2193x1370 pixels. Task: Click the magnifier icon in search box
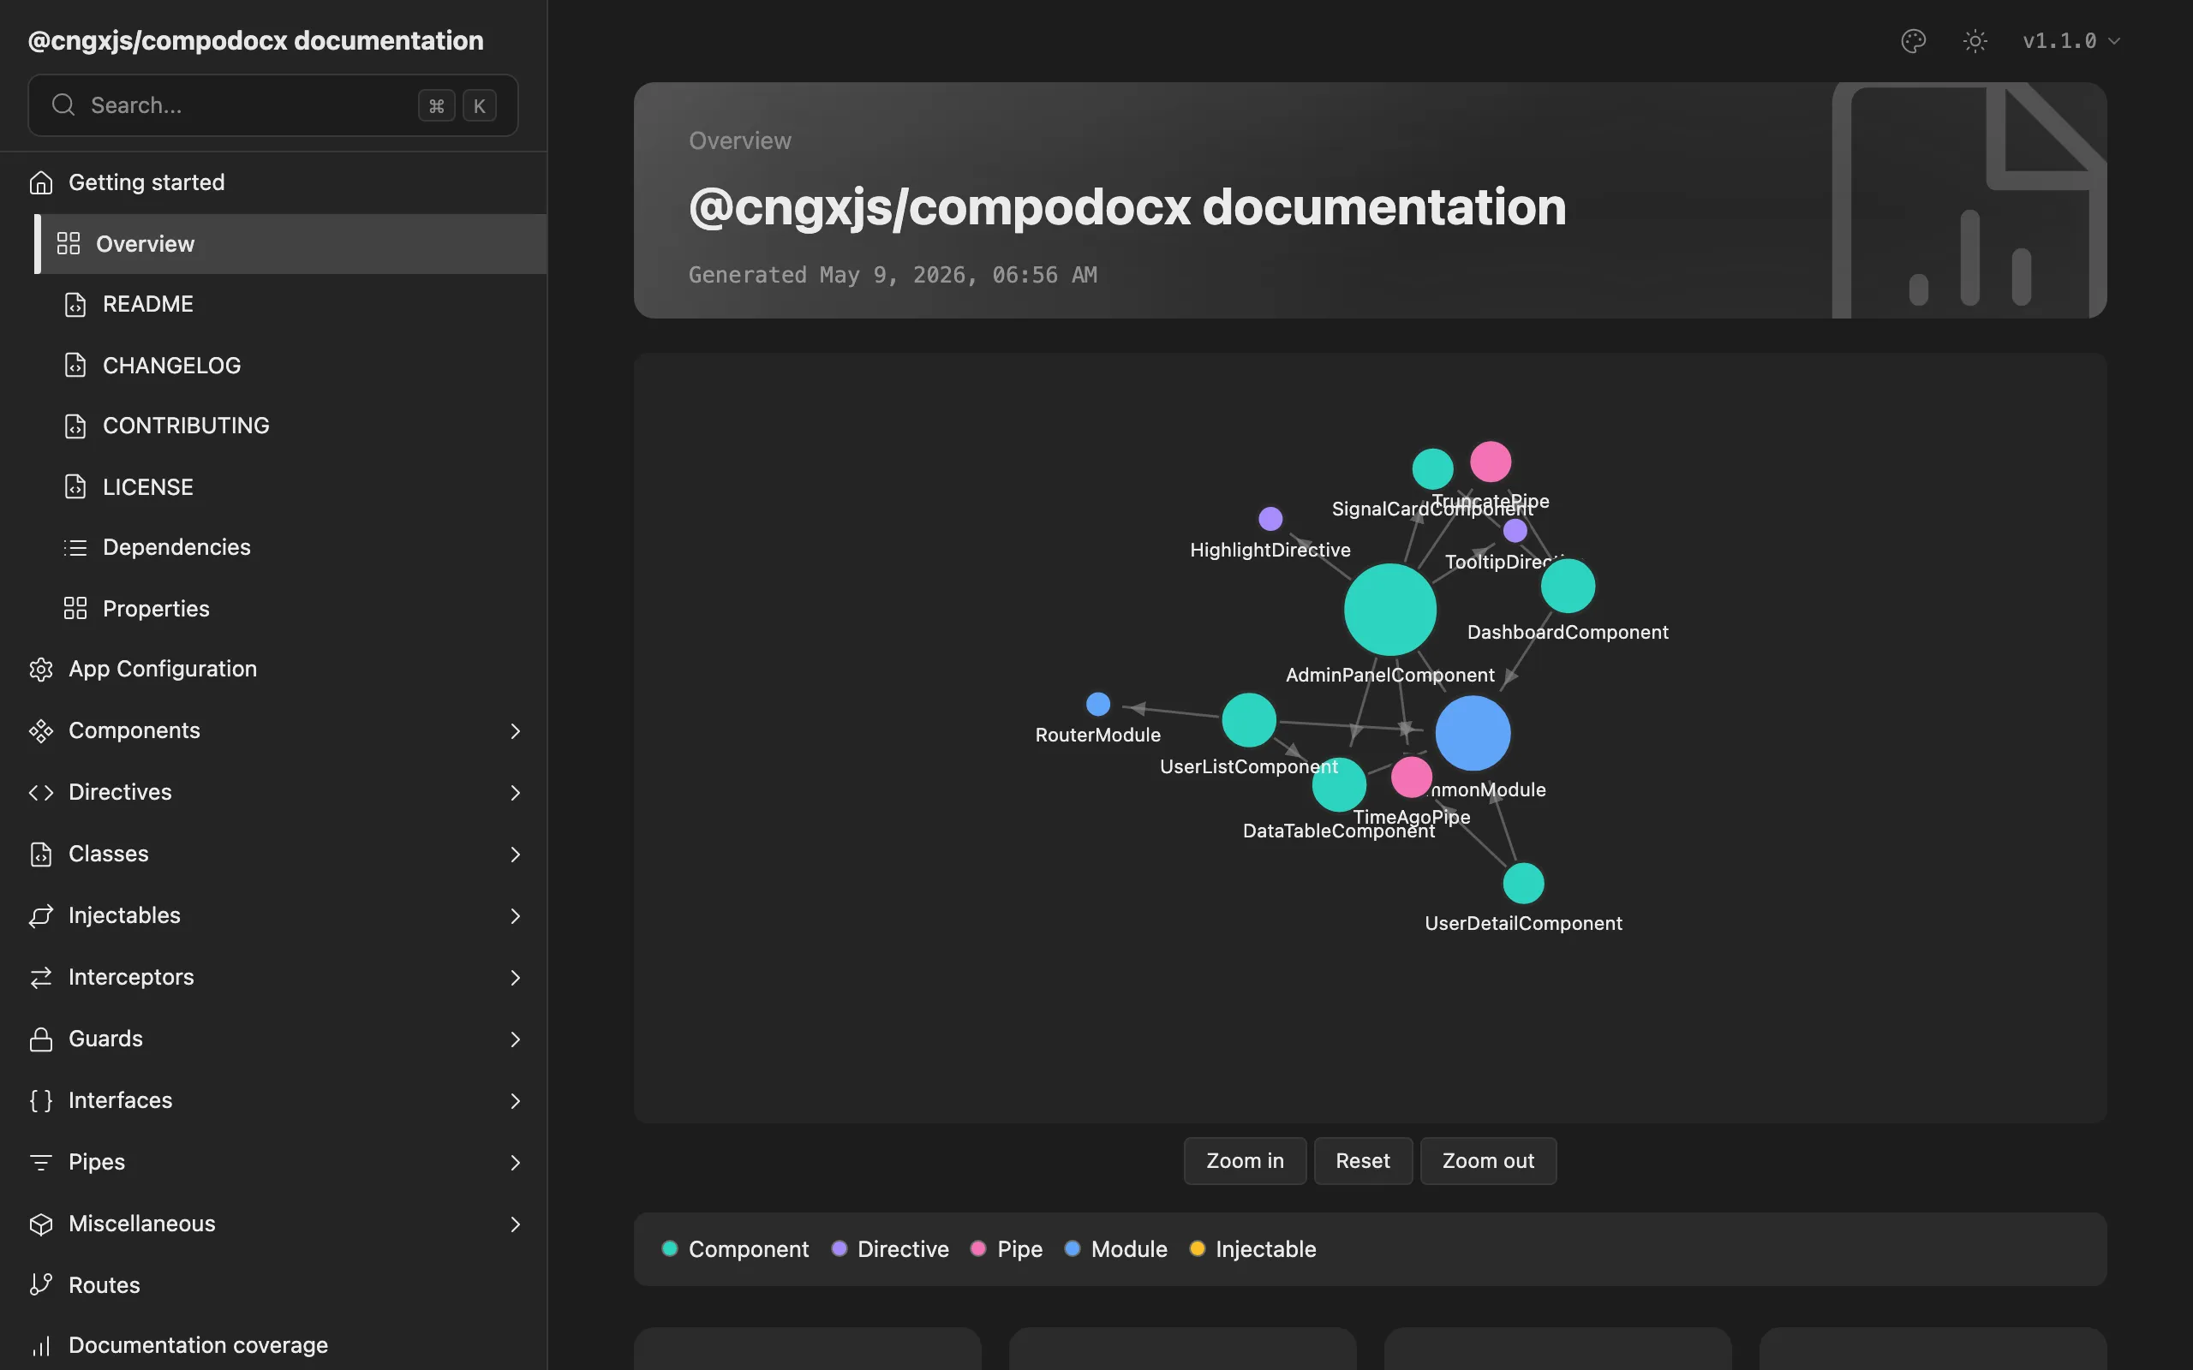63,105
